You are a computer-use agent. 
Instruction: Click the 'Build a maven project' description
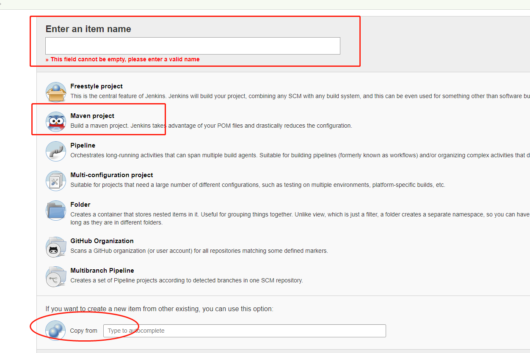coord(211,126)
